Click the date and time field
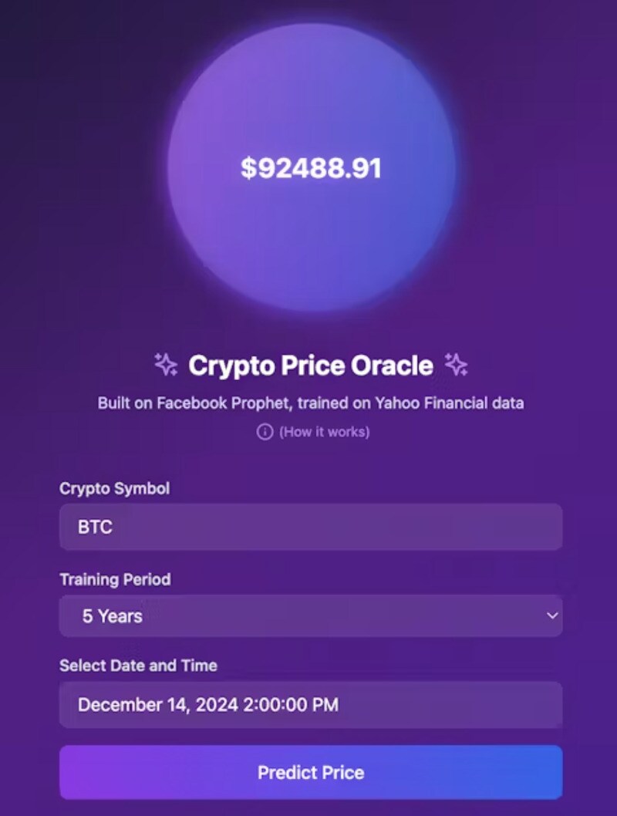 [311, 705]
